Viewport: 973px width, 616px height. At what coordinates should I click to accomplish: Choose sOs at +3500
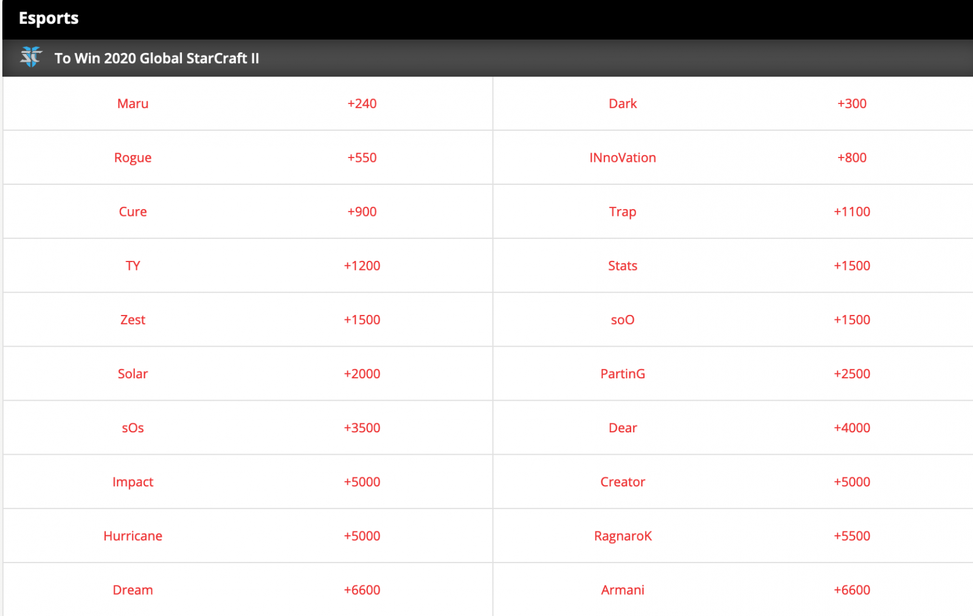pos(362,428)
